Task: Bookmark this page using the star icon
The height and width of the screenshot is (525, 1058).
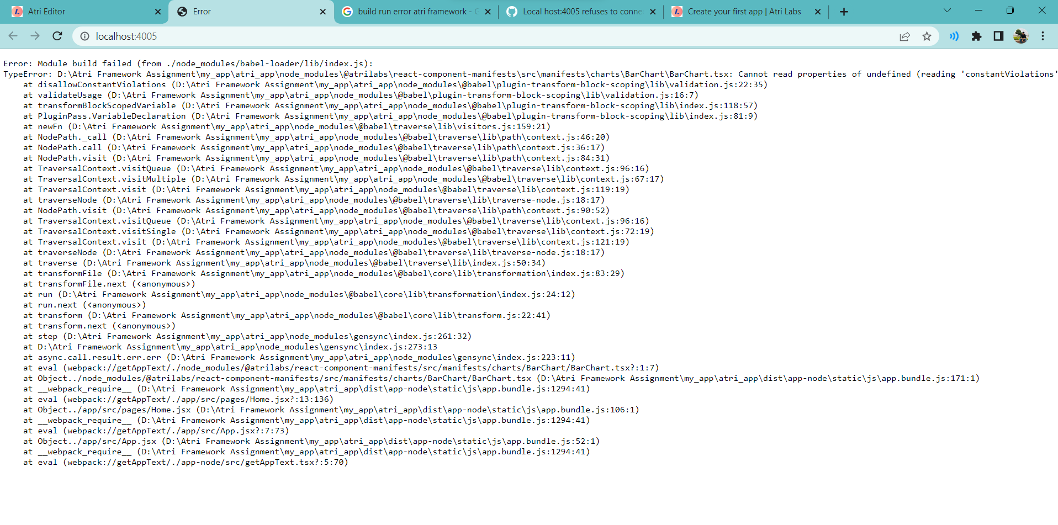Action: (x=927, y=36)
